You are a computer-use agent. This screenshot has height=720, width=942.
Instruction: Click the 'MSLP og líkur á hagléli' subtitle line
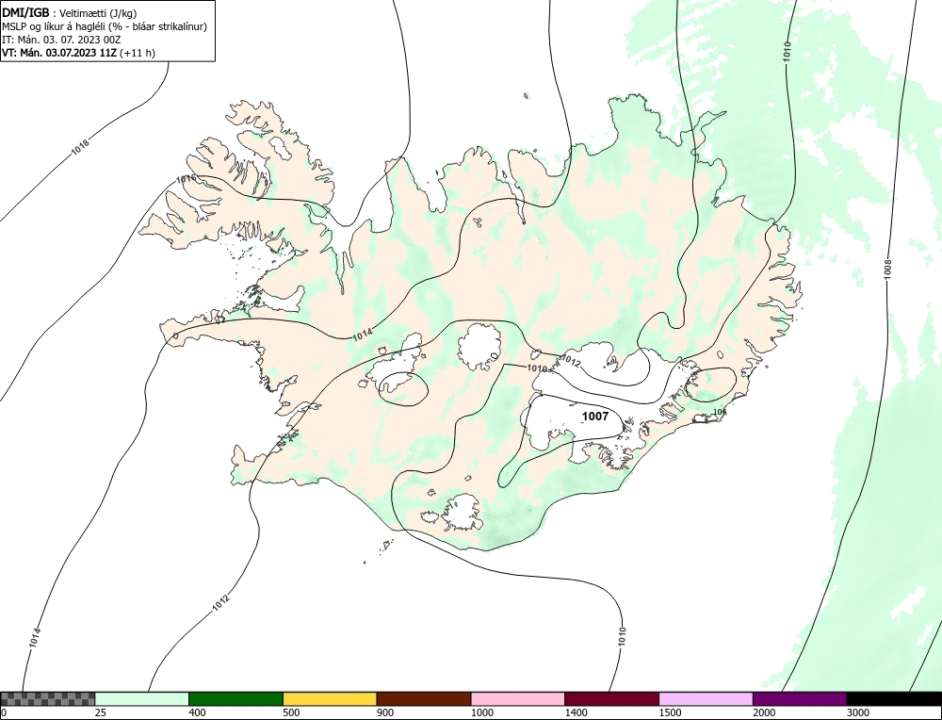[105, 26]
